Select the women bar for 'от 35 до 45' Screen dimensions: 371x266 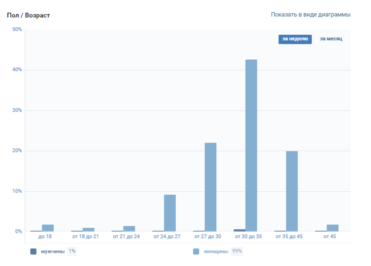[x=292, y=191]
